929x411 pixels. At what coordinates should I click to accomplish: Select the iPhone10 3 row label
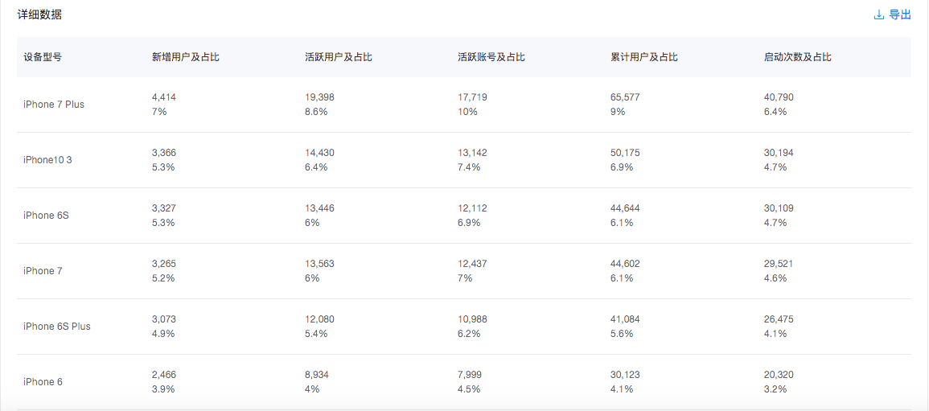[x=48, y=160]
